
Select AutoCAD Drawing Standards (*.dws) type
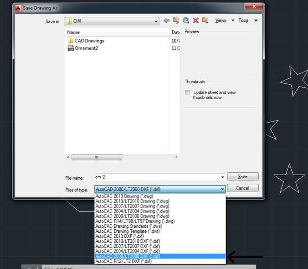tap(160, 226)
